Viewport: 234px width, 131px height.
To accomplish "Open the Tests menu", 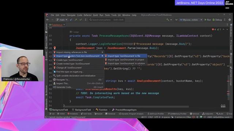I will point(107,15).
